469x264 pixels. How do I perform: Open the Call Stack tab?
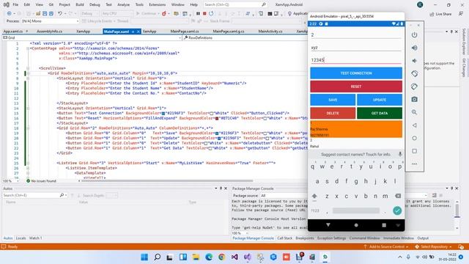(284, 238)
